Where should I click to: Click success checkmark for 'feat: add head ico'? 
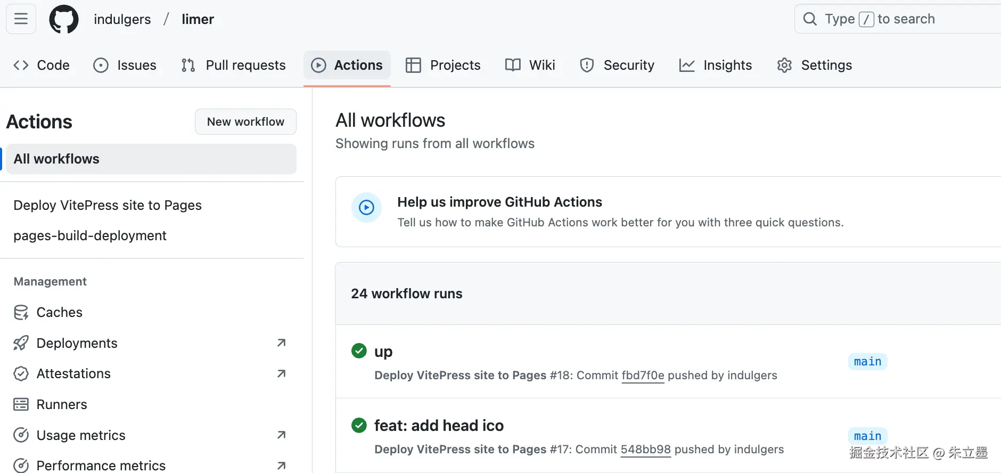(359, 425)
